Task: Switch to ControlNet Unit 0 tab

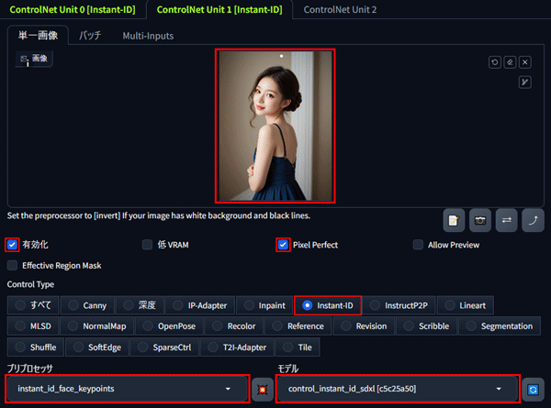Action: 73,9
